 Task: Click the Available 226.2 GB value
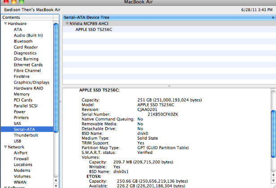tap(151, 186)
